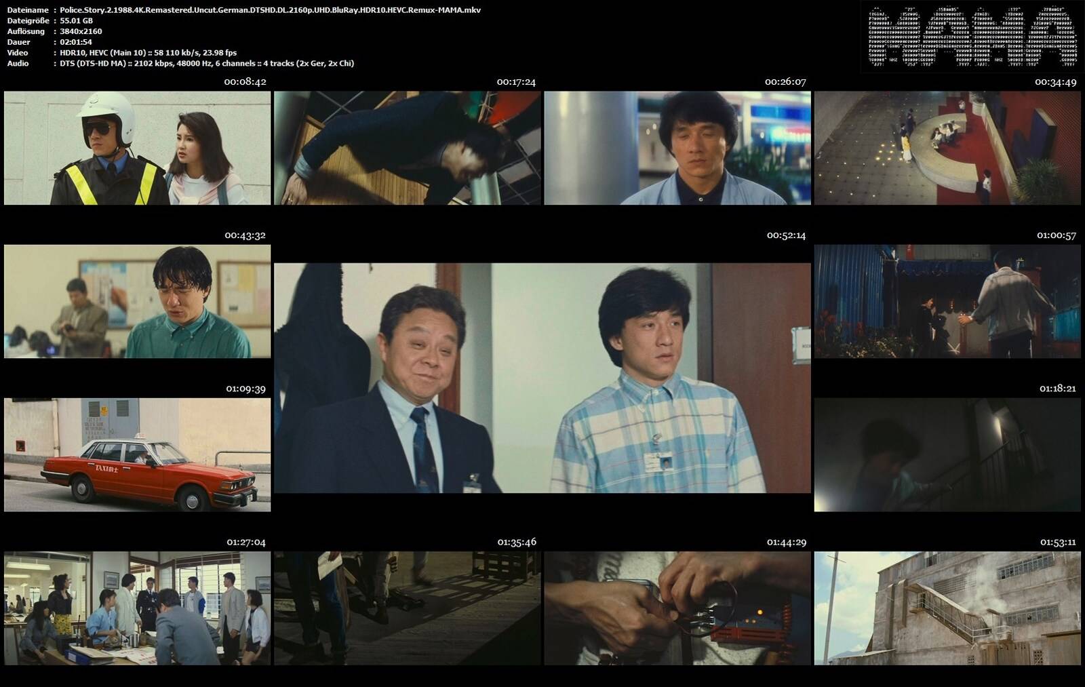Click the thumbnail at timestamp 00:08:42
The height and width of the screenshot is (687, 1085).
coord(137,148)
